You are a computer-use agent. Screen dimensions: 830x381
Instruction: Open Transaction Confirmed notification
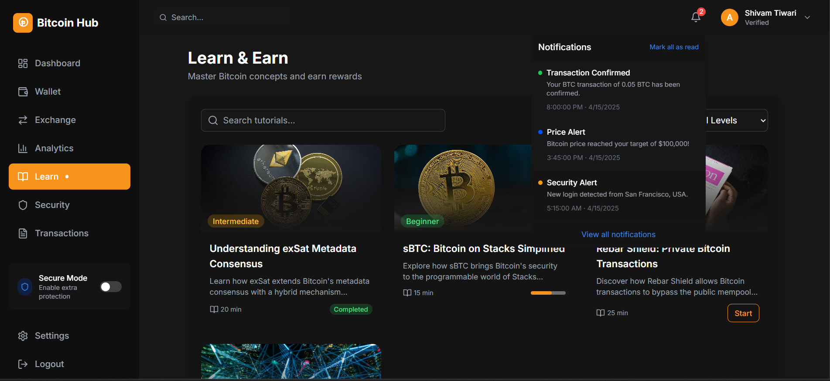(x=618, y=89)
